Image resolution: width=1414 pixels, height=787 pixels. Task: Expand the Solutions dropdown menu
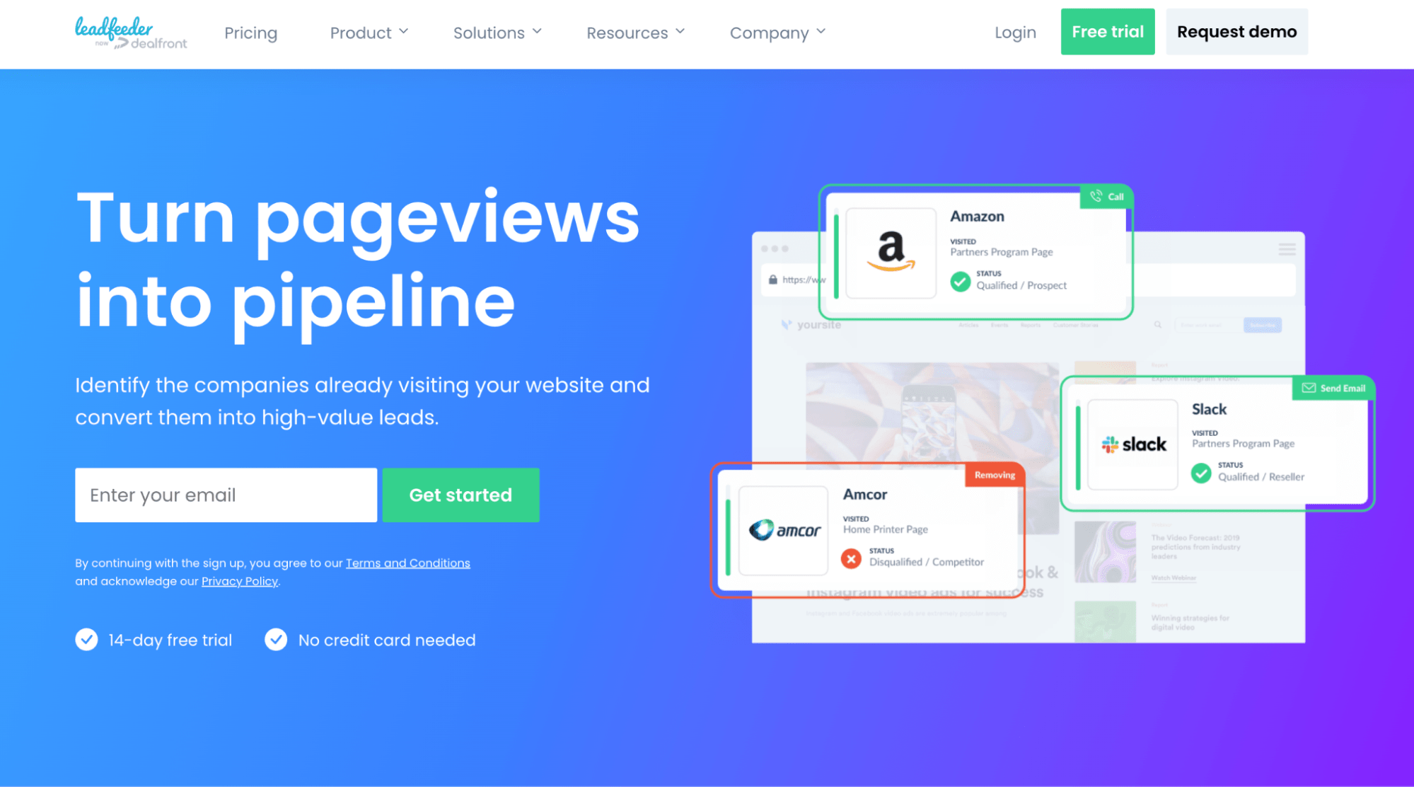coord(495,32)
